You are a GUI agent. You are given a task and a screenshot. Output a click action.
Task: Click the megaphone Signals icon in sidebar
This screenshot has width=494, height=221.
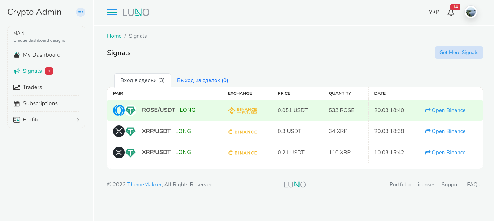(x=17, y=71)
